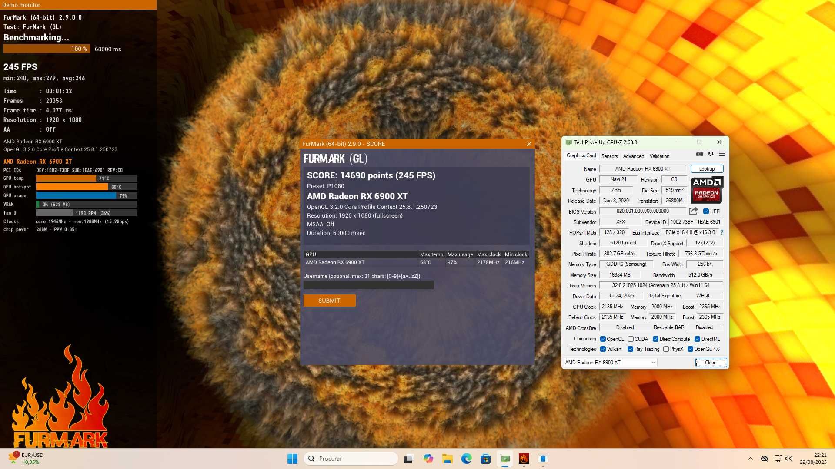
Task: Click the BIOS share/export arrow icon
Action: (x=693, y=211)
